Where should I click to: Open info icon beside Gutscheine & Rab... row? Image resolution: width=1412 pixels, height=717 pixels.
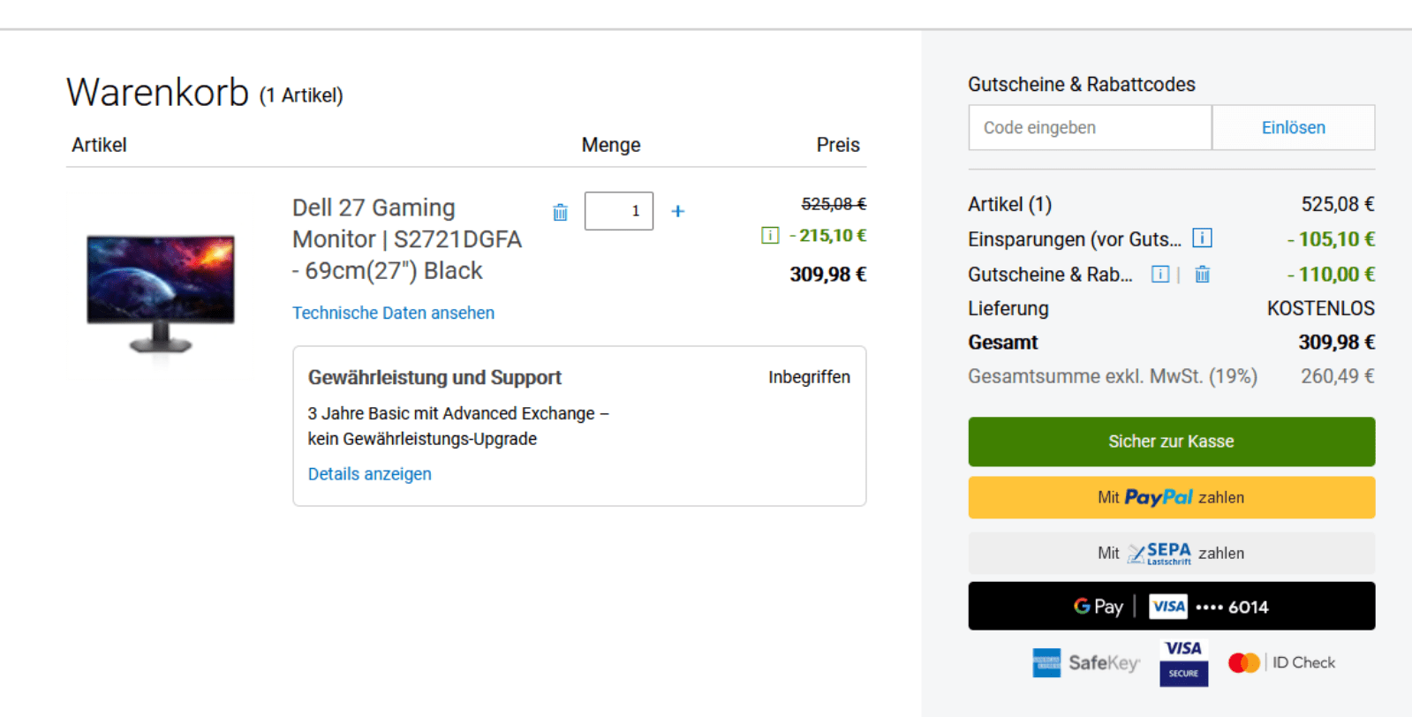click(1160, 274)
